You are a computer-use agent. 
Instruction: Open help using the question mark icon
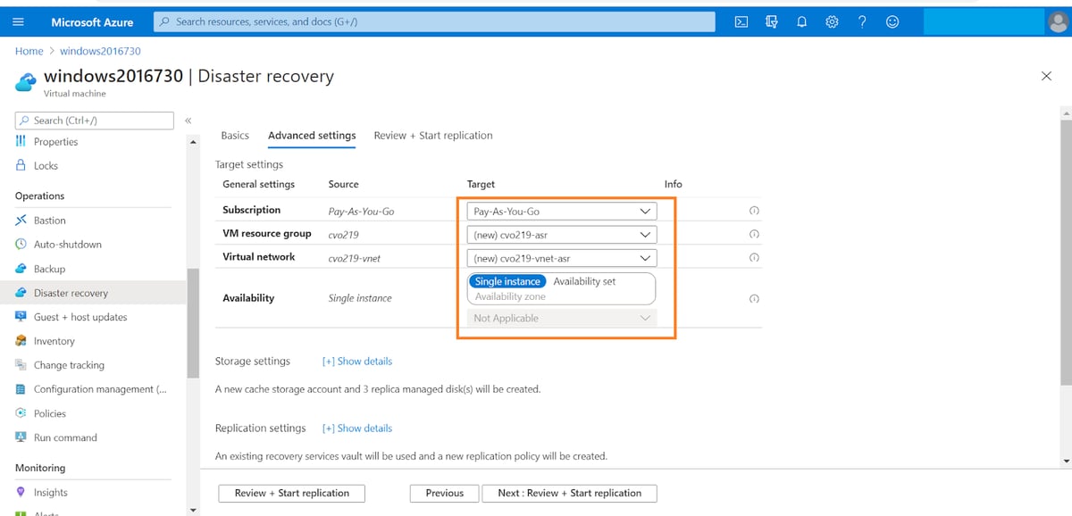click(x=861, y=21)
